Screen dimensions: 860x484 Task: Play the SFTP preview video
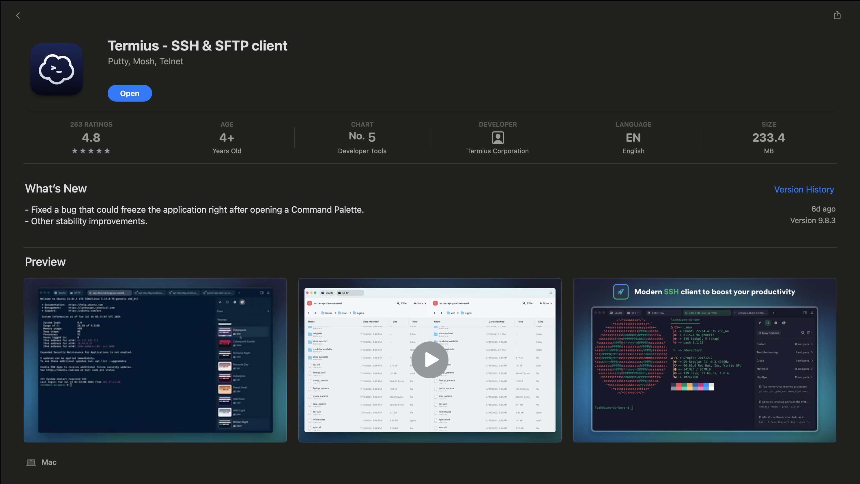click(430, 360)
